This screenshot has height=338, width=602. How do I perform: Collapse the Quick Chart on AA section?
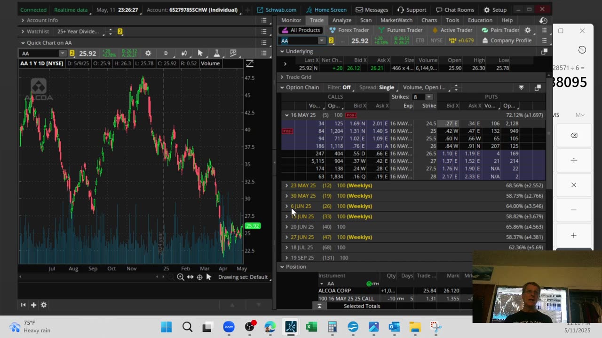(x=22, y=43)
